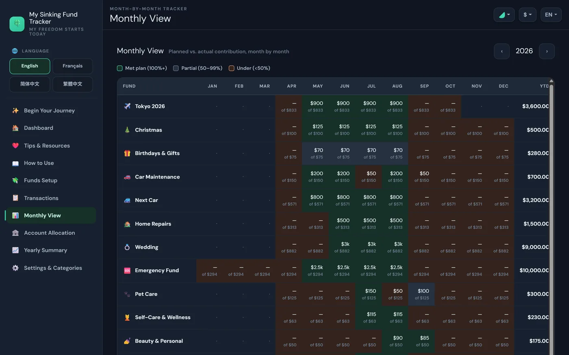
Task: Click the Partial (50–99%) legend swatch
Action: click(176, 68)
